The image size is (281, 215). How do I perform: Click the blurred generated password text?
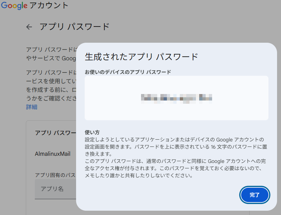point(176,97)
